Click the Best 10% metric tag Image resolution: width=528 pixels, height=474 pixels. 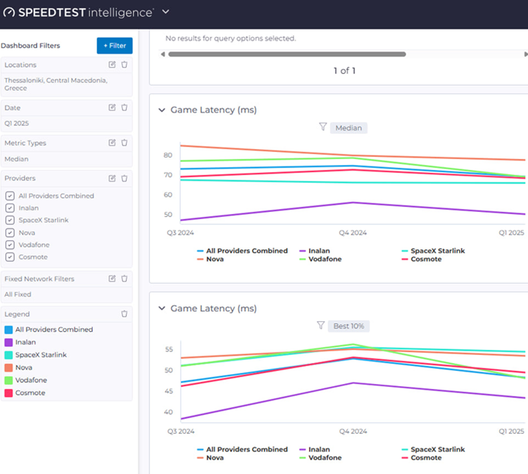[350, 326]
